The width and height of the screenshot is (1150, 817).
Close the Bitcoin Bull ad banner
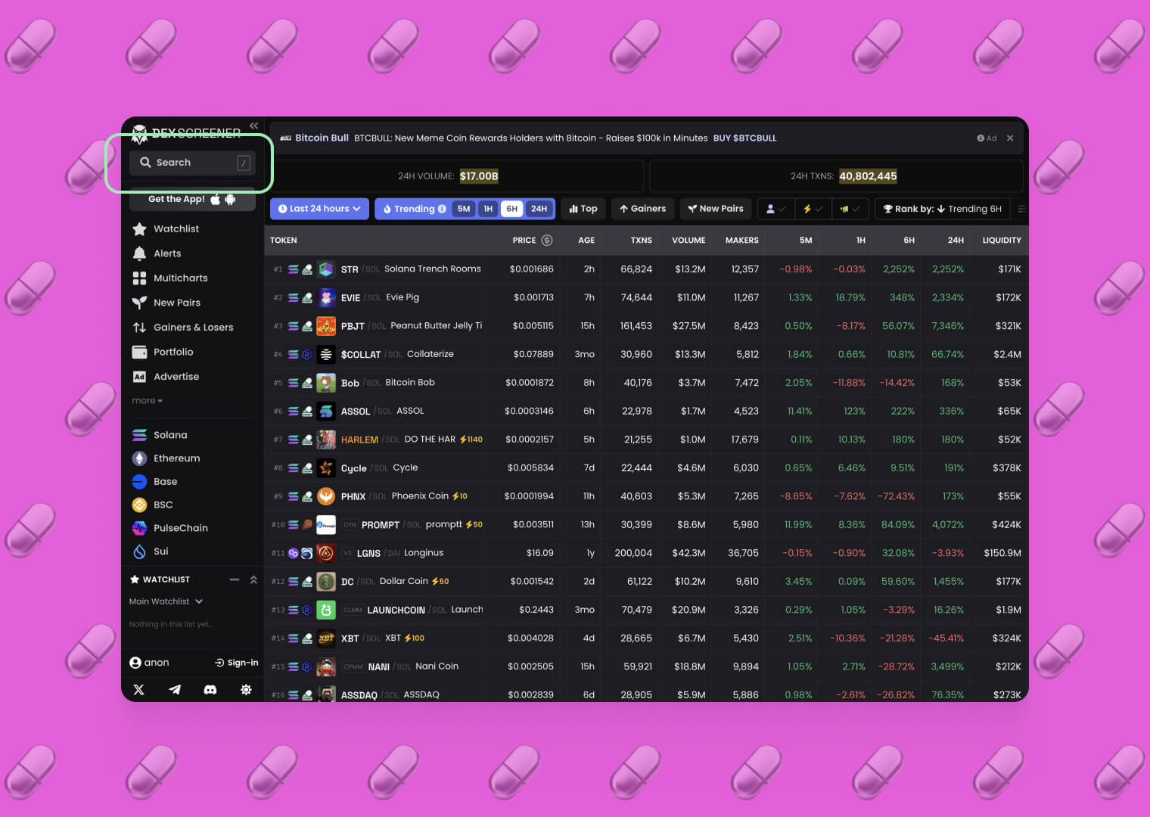coord(1010,138)
